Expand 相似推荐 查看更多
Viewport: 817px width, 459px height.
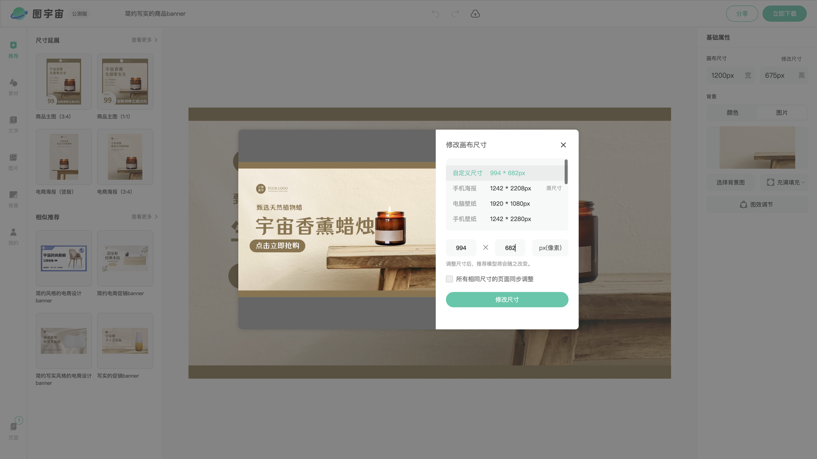(x=144, y=216)
